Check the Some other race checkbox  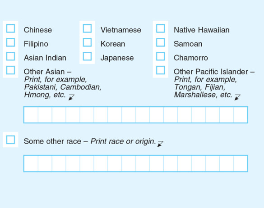11,140
